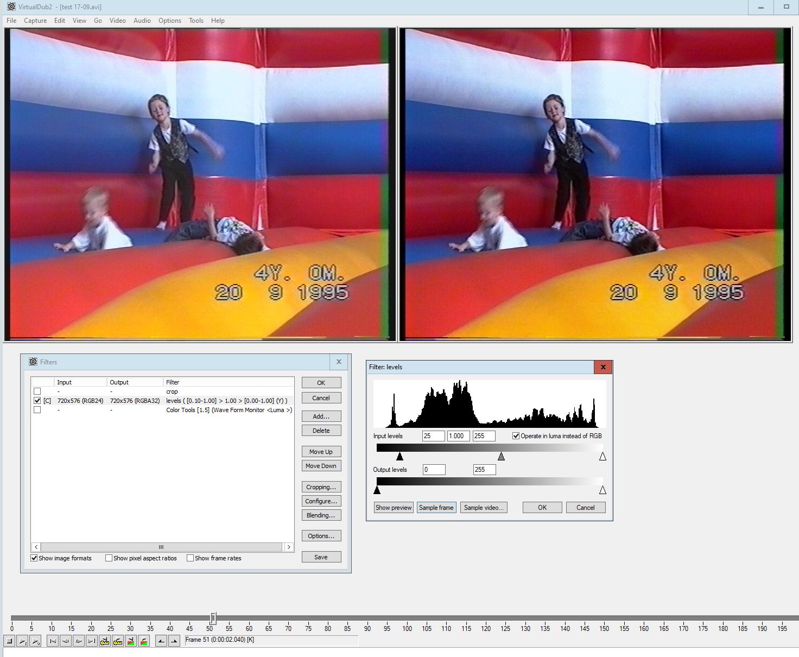This screenshot has height=657, width=799.
Task: Click Options... in the Filters dialog
Action: click(321, 536)
